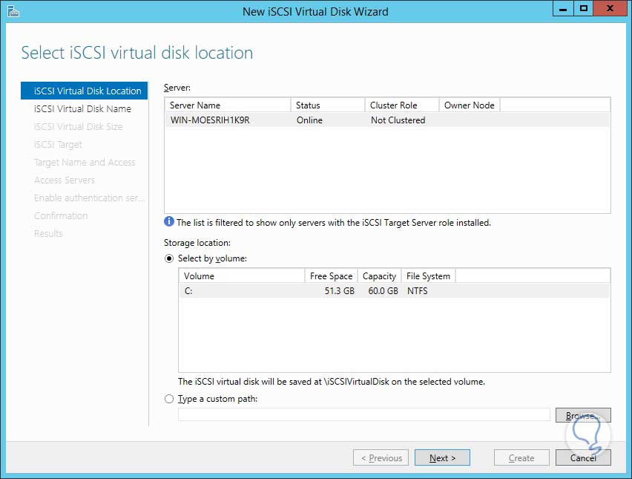Open the iSCSI Virtual Disk Location step

(x=87, y=91)
